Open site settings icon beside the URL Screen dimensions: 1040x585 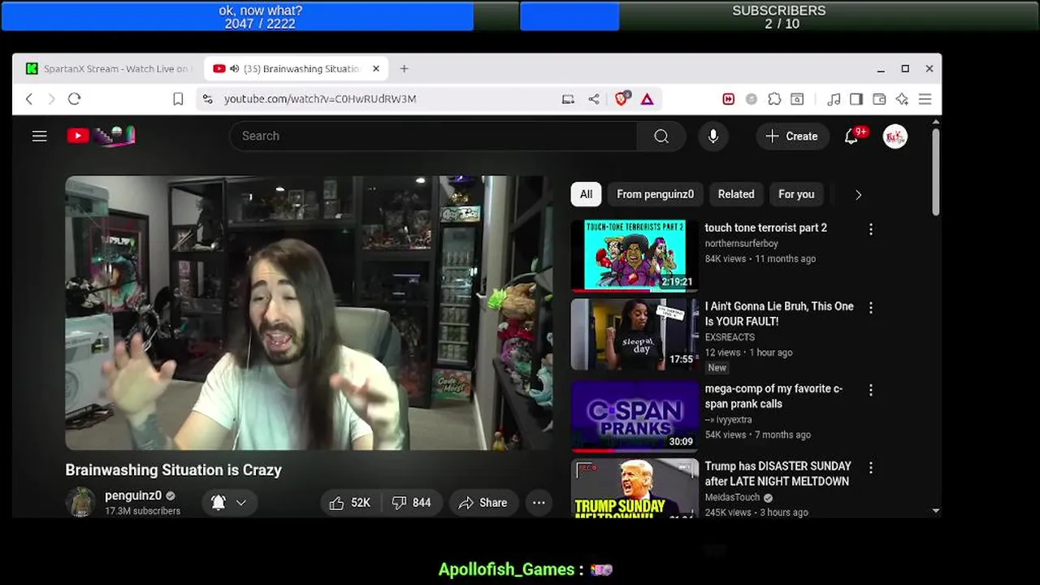coord(208,99)
